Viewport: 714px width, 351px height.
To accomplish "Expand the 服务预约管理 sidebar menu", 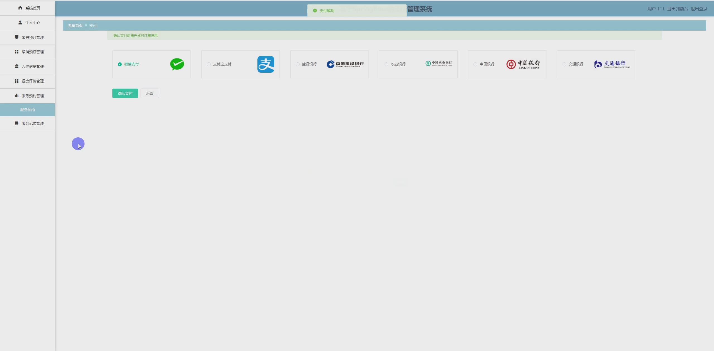I will pos(33,96).
